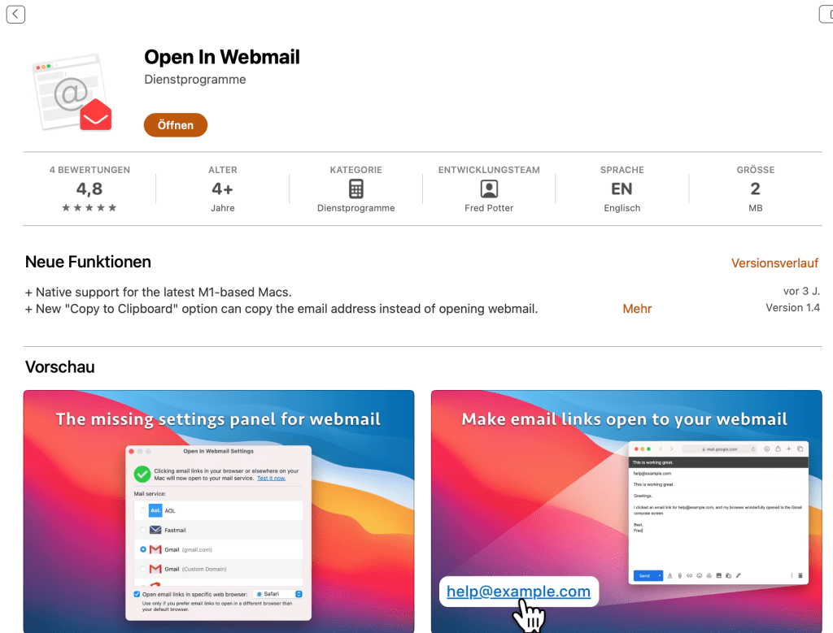Click the 4,8 star rating summary
The height and width of the screenshot is (633, 833).
tap(89, 189)
